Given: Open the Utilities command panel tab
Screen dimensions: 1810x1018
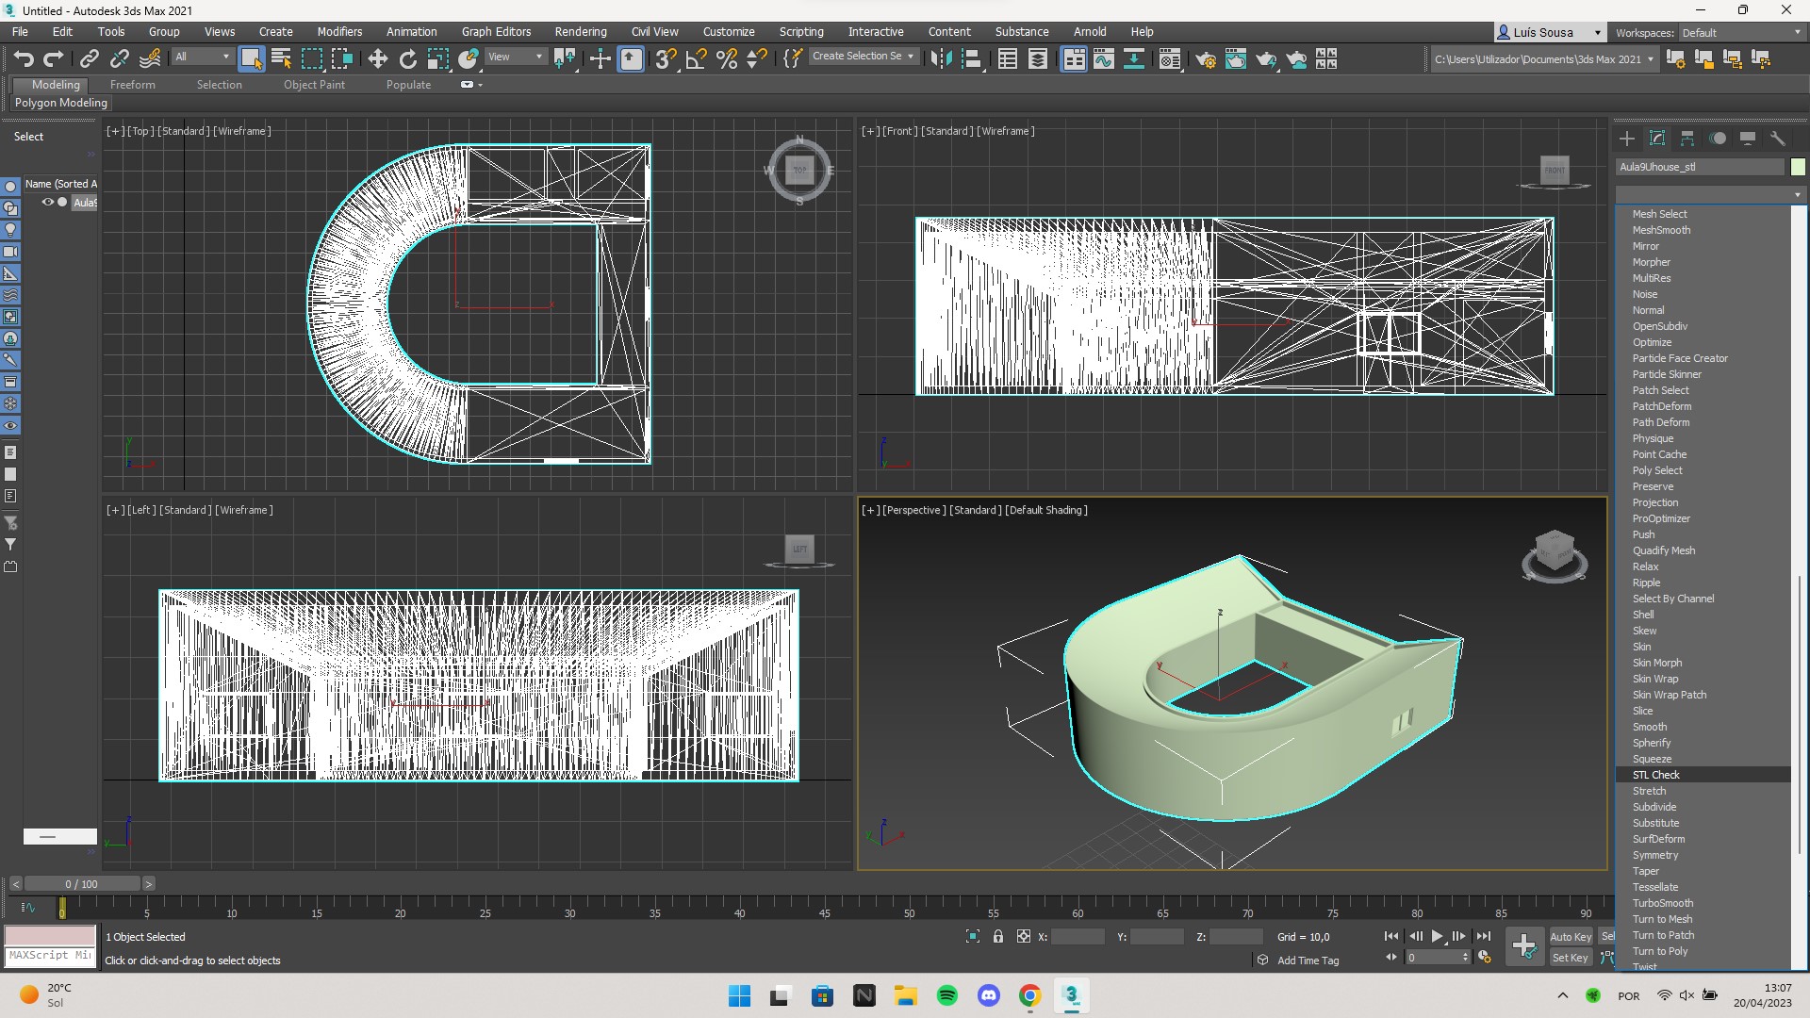Looking at the screenshot, I should click(1778, 139).
